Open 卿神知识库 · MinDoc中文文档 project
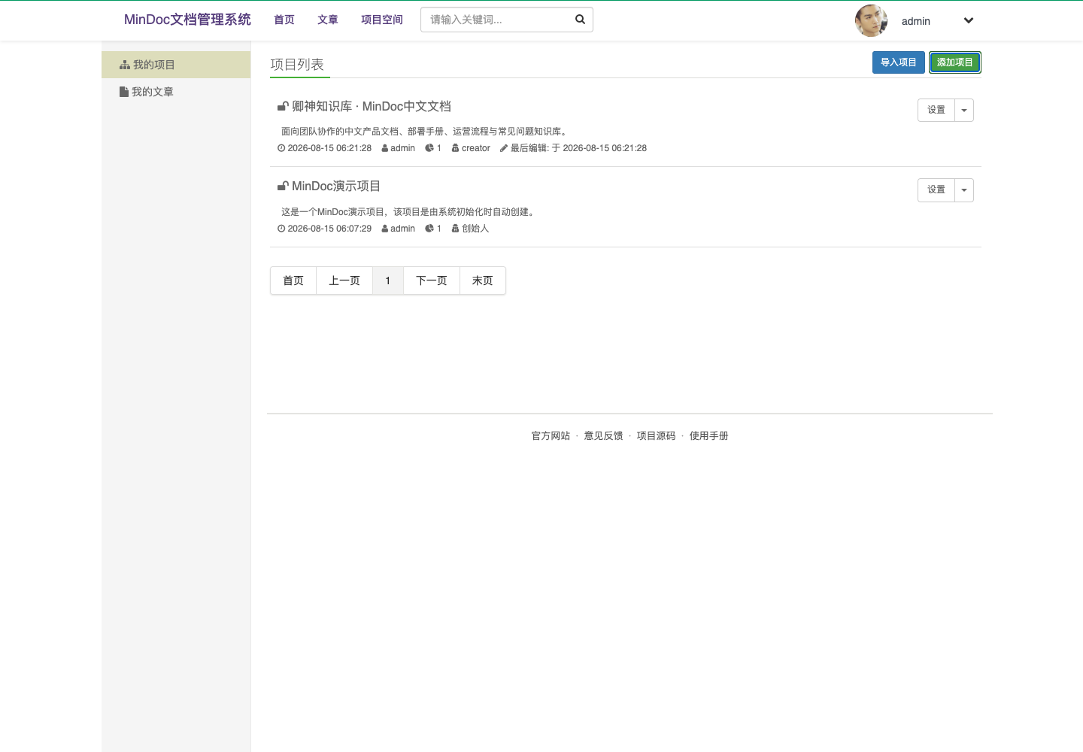1083x752 pixels. [372, 107]
